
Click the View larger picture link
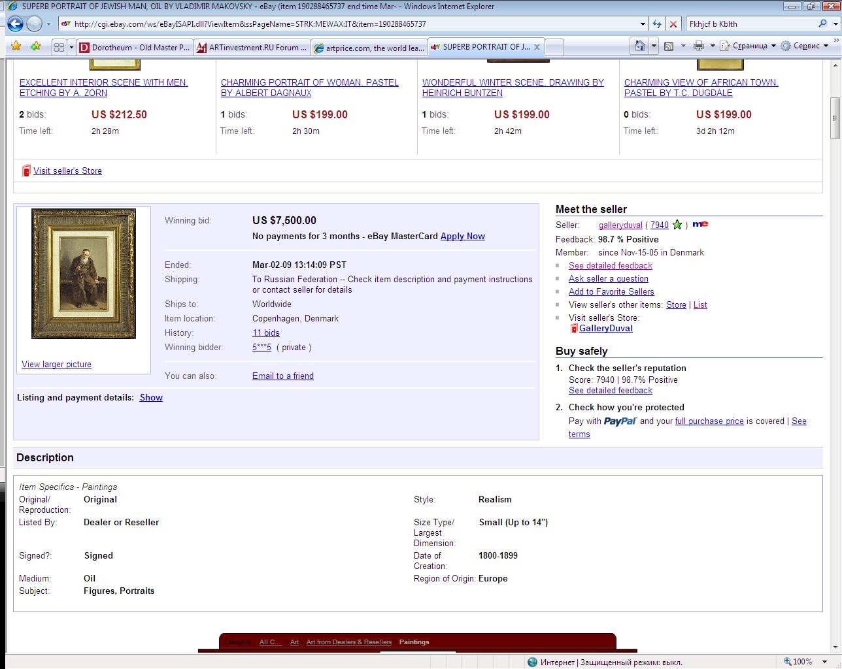click(56, 364)
